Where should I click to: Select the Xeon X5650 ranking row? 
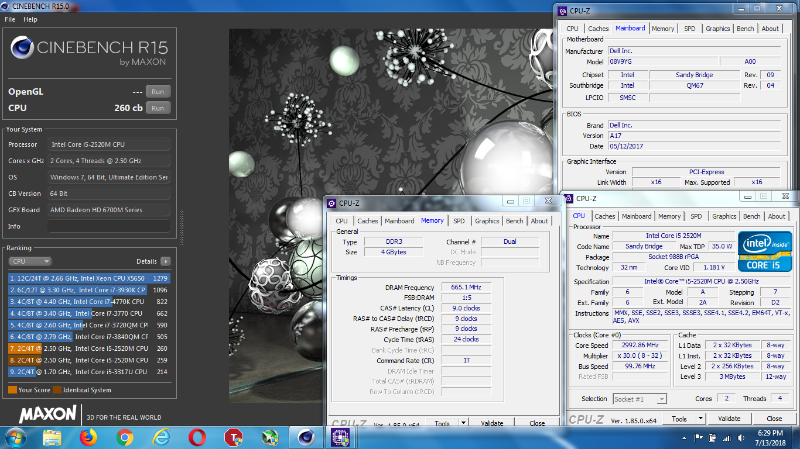(x=89, y=278)
